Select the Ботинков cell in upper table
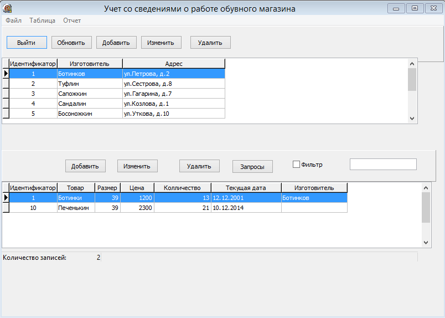This screenshot has width=445, height=318. click(x=90, y=74)
